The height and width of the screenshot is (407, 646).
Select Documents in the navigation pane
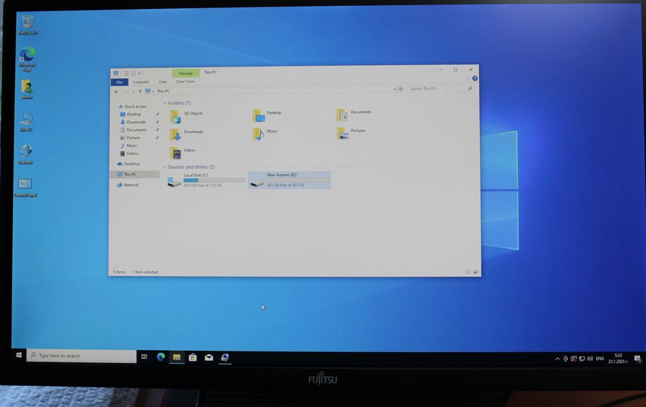point(133,130)
